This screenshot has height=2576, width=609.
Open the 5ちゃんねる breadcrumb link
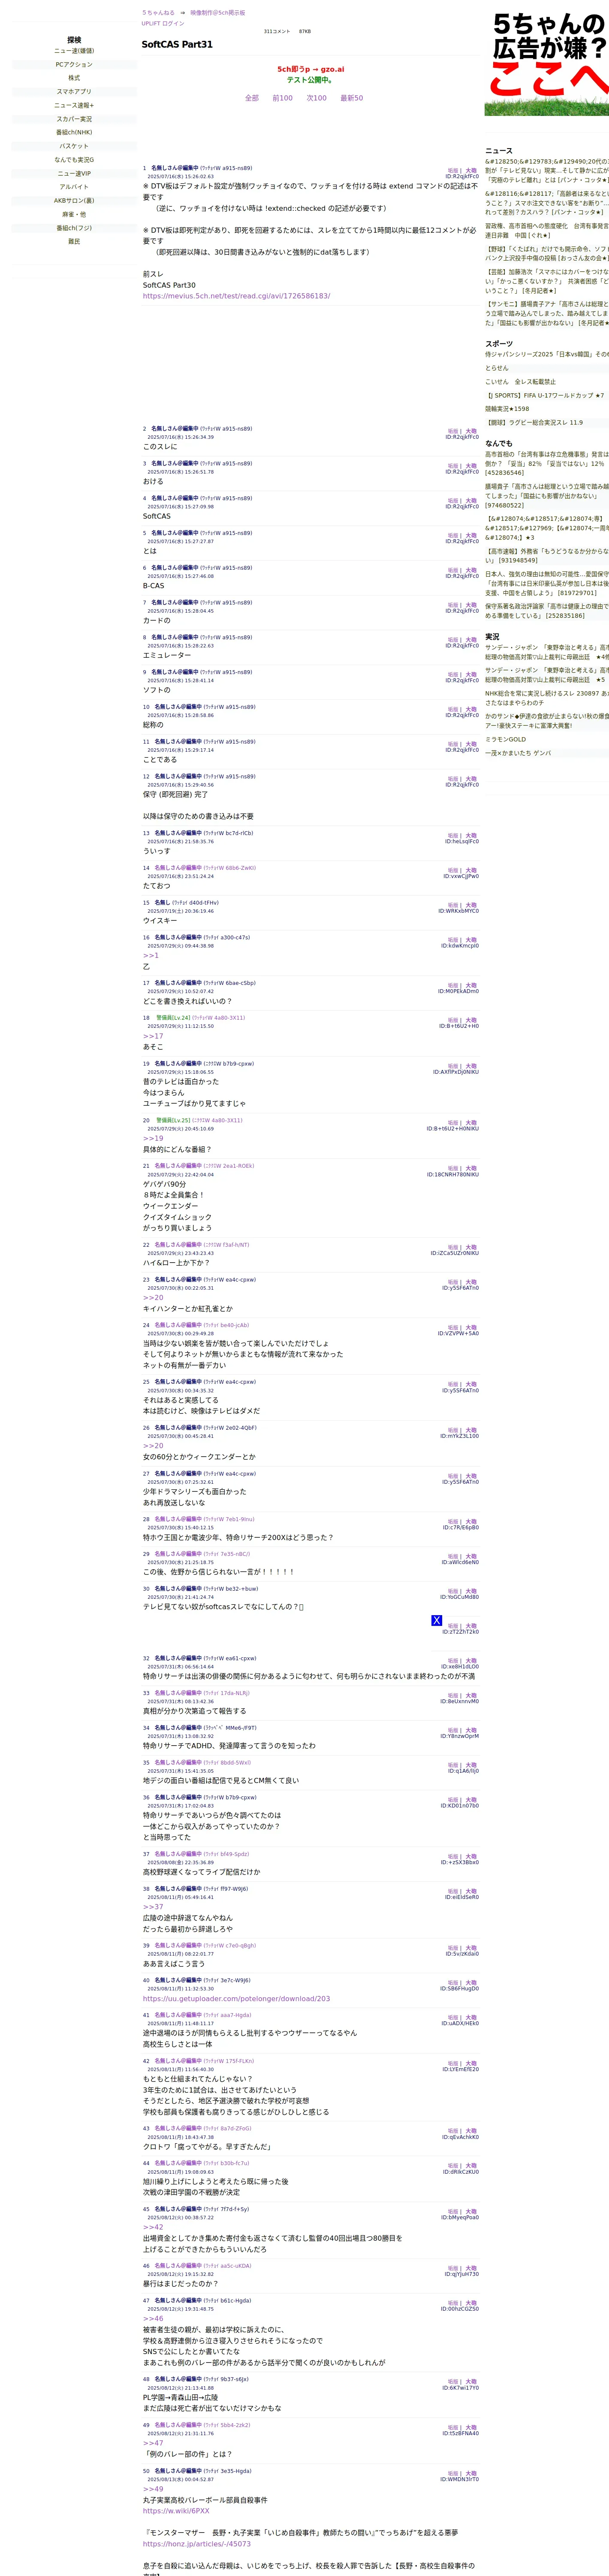pos(158,13)
